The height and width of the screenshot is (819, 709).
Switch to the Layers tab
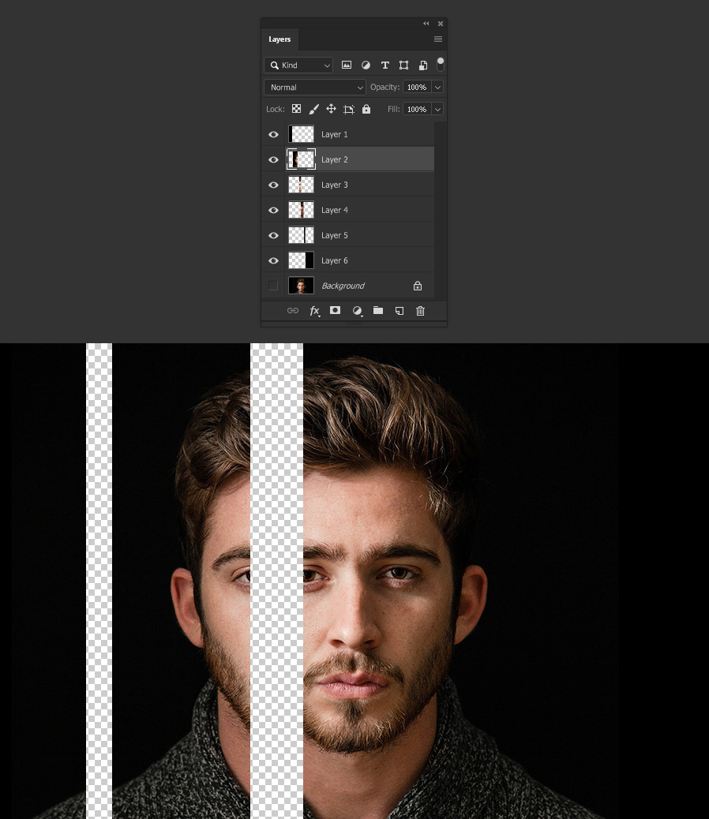pyautogui.click(x=279, y=39)
